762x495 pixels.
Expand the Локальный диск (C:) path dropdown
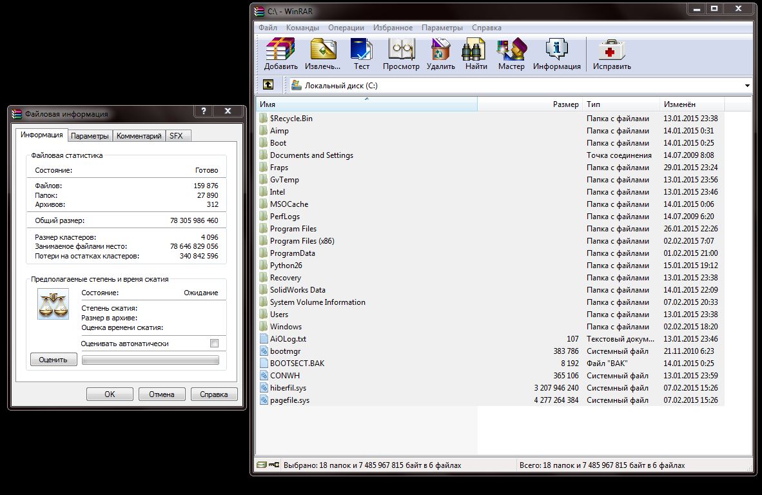[x=747, y=86]
